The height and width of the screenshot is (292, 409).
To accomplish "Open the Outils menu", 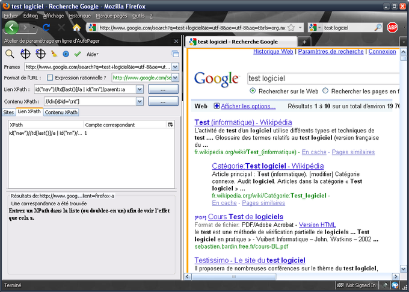I will click(x=138, y=16).
